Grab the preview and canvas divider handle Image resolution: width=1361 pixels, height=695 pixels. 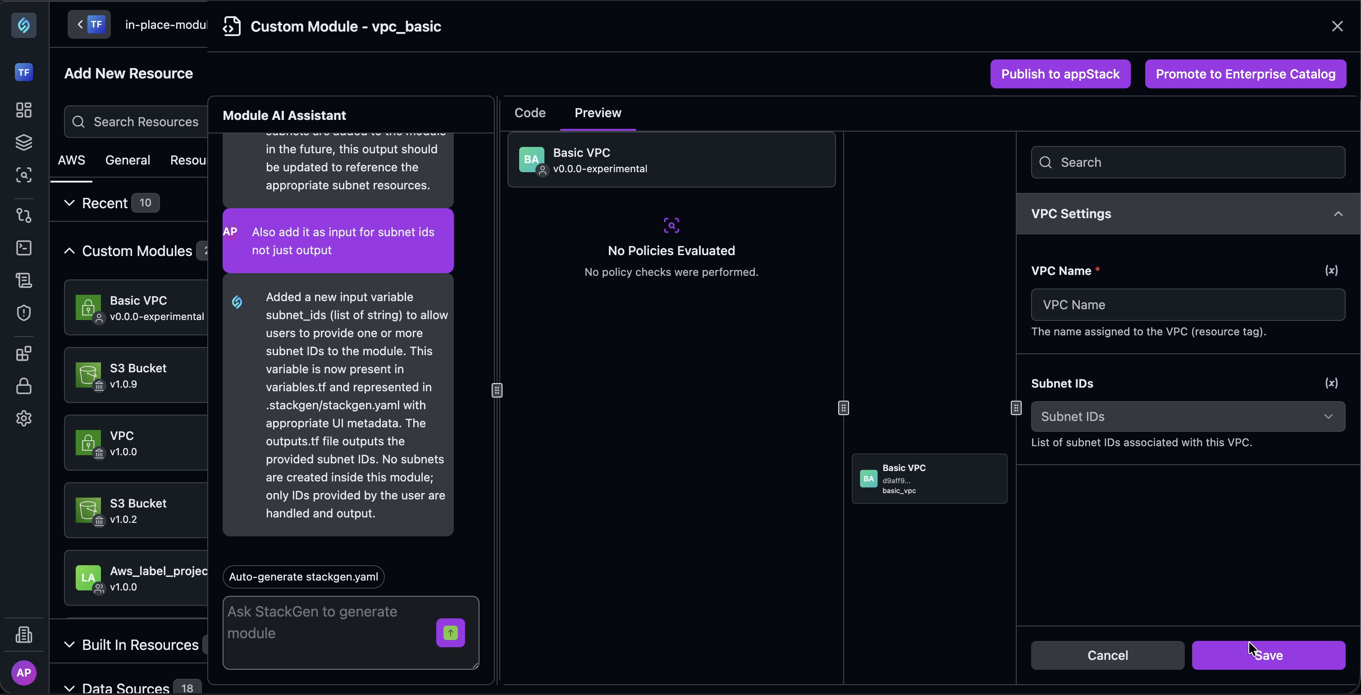click(844, 408)
